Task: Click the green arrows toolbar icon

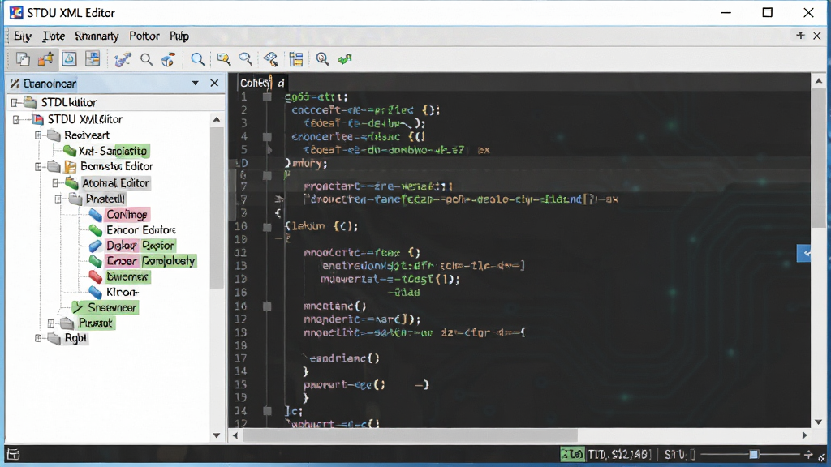Action: (x=345, y=59)
